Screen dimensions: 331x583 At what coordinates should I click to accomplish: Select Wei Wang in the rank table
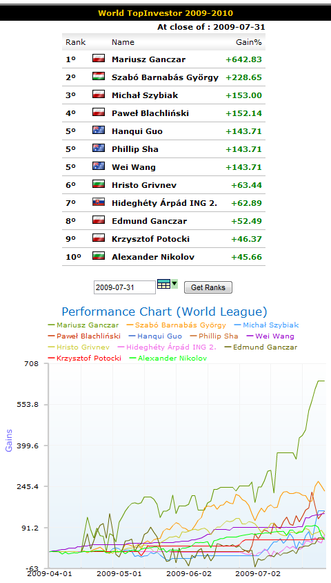point(134,167)
